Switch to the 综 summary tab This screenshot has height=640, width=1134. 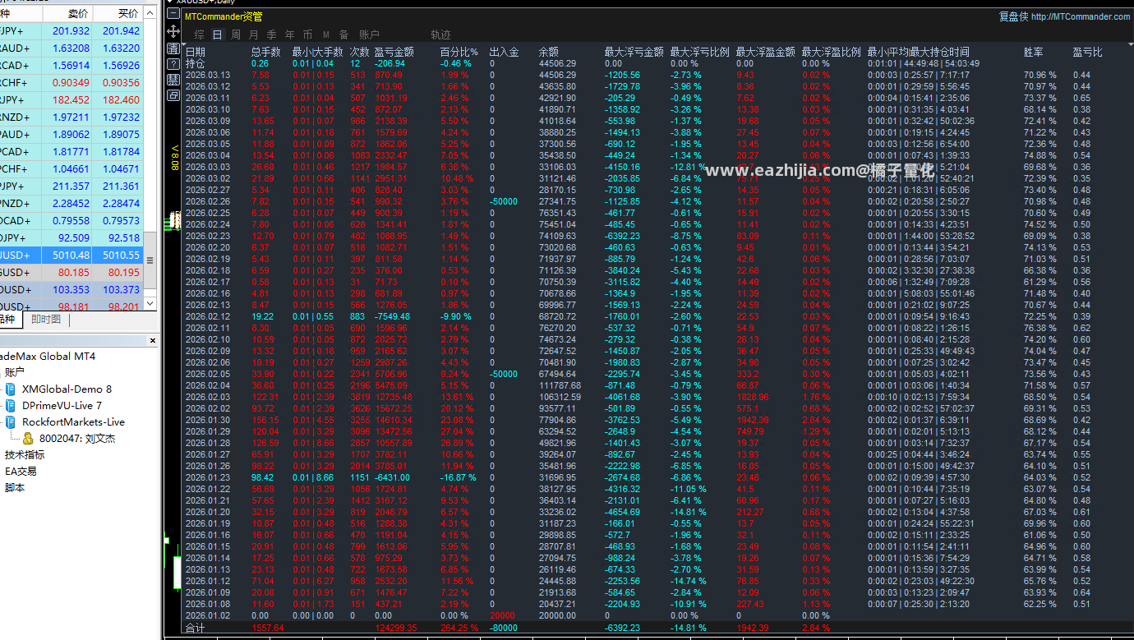coord(200,35)
